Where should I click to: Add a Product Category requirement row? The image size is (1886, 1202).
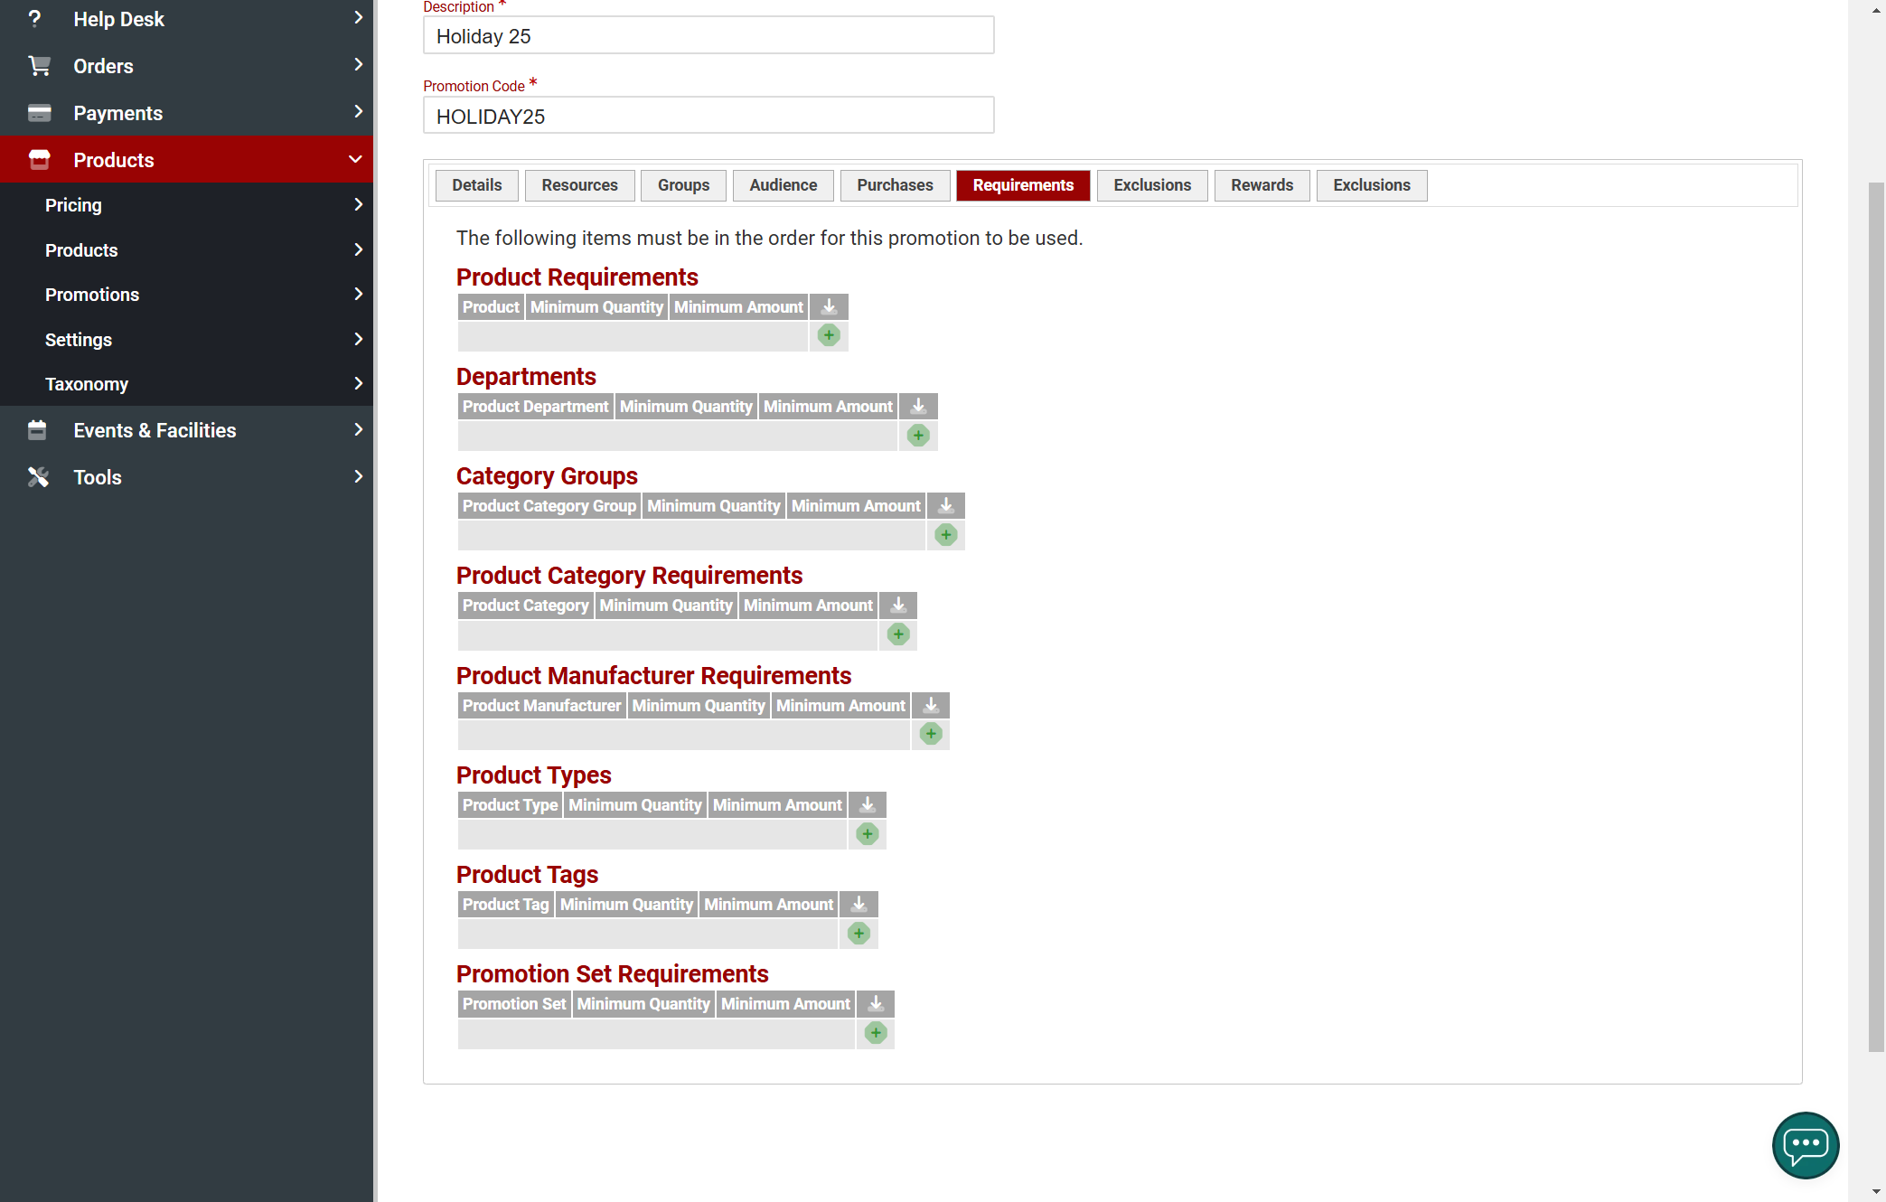[x=898, y=634]
